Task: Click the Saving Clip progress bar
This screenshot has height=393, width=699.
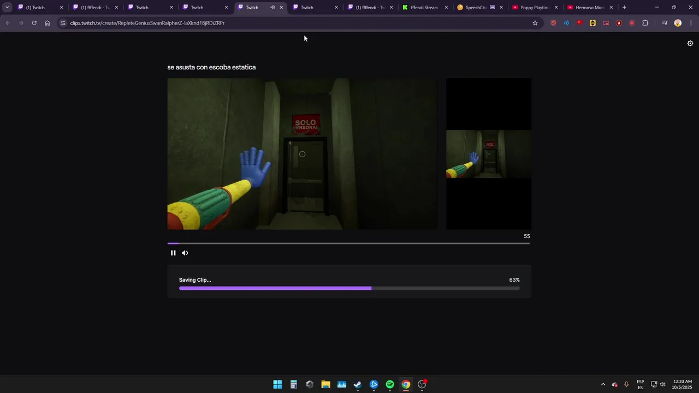Action: [x=349, y=288]
